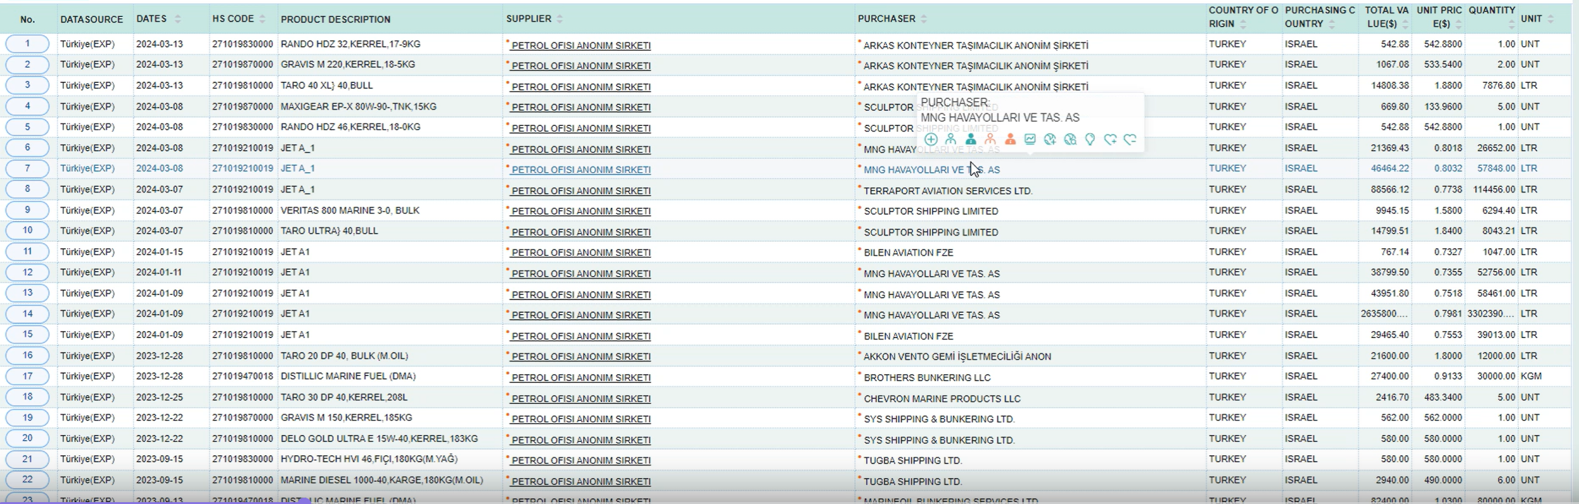Open ARKAS KONTEYNER purchaser in row 1
This screenshot has width=1579, height=504.
pos(976,45)
